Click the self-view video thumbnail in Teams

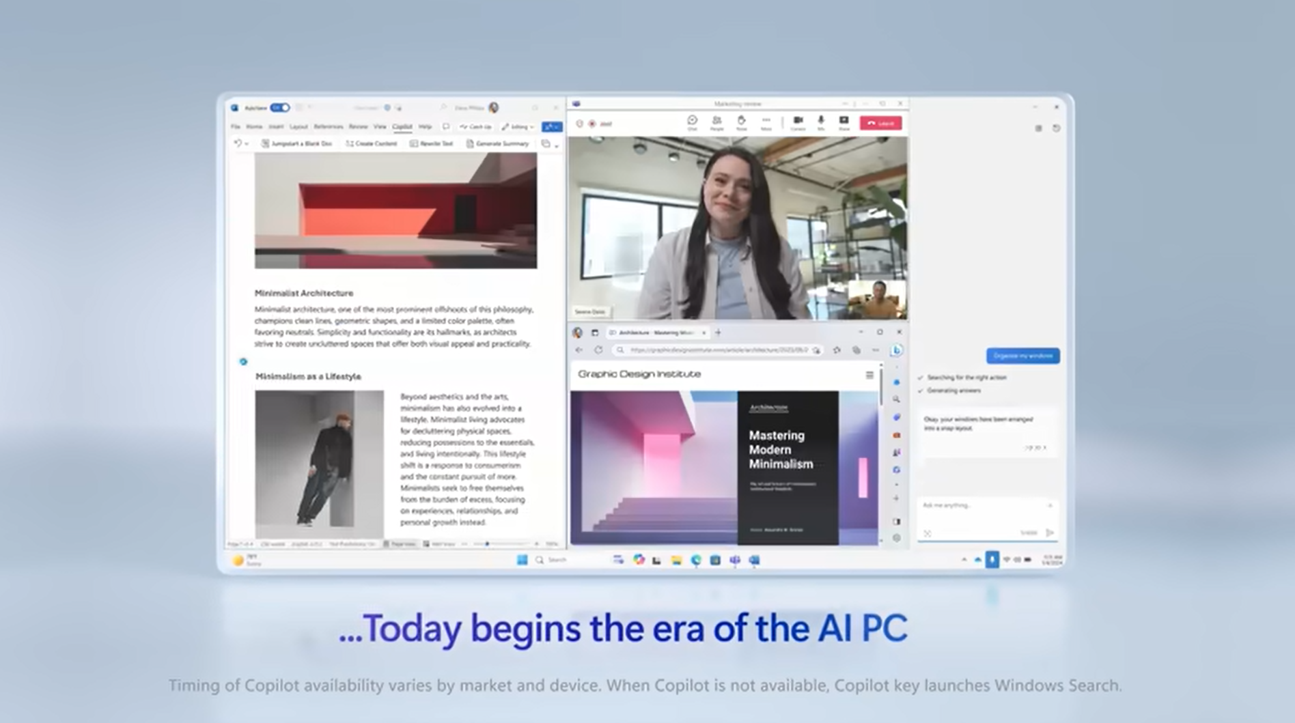click(x=876, y=299)
